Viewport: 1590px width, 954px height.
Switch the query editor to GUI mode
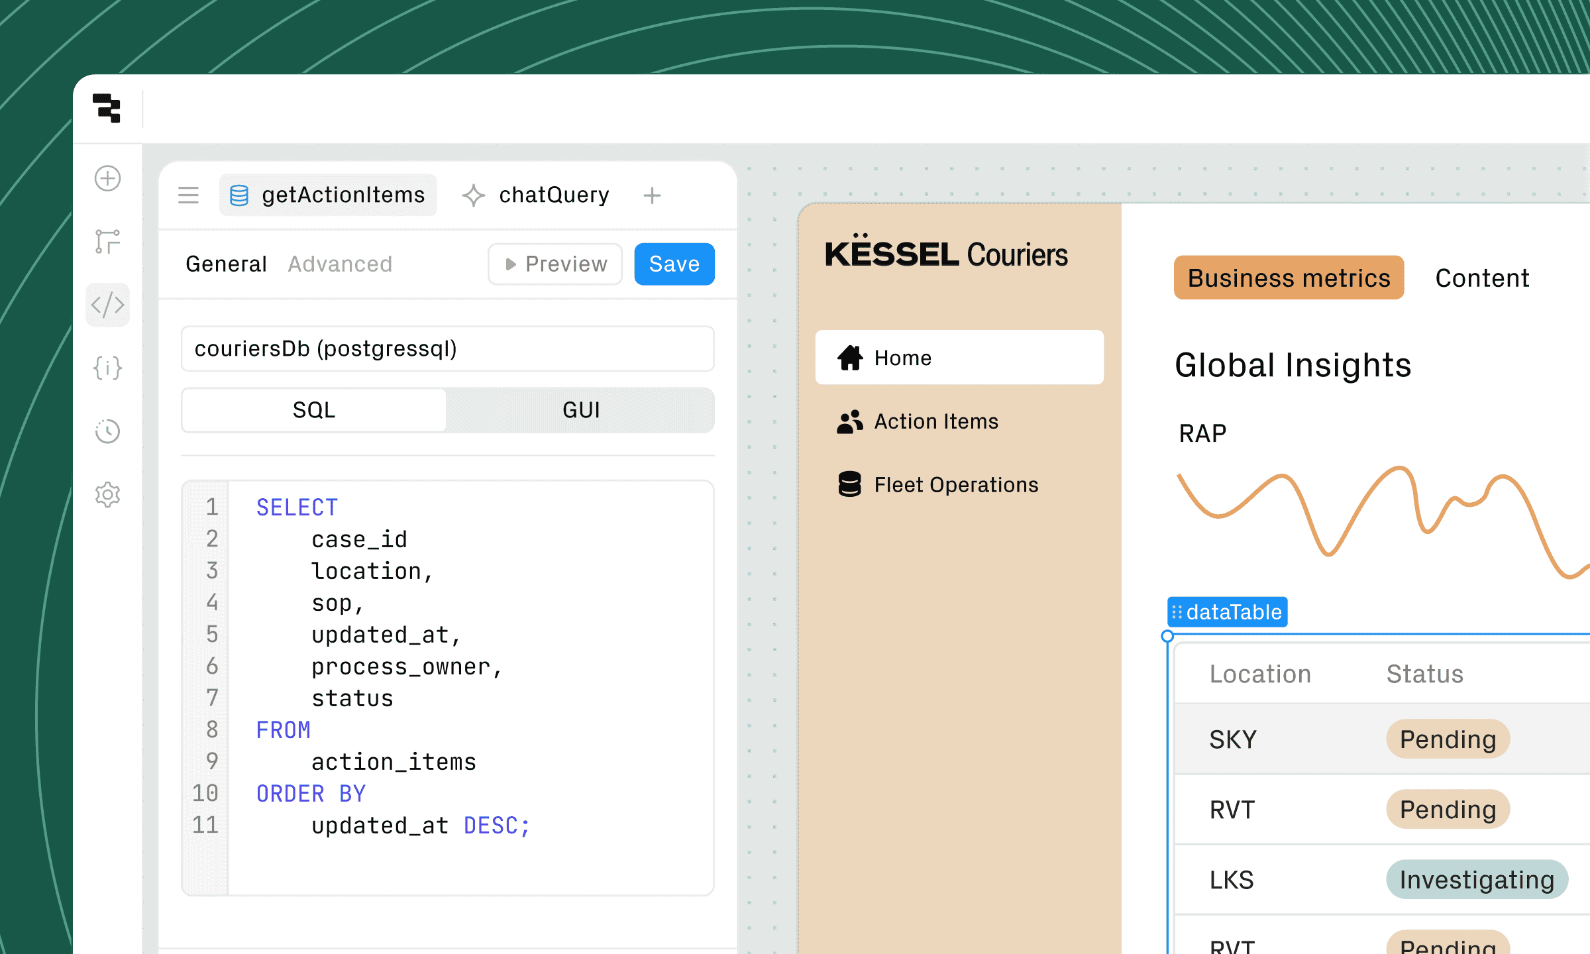coord(580,410)
